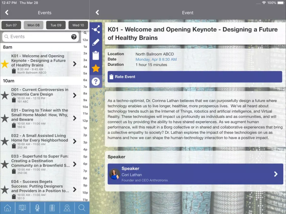Image resolution: width=286 pixels, height=214 pixels.
Task: Open D01 event via its chevron
Action: click(x=75, y=95)
